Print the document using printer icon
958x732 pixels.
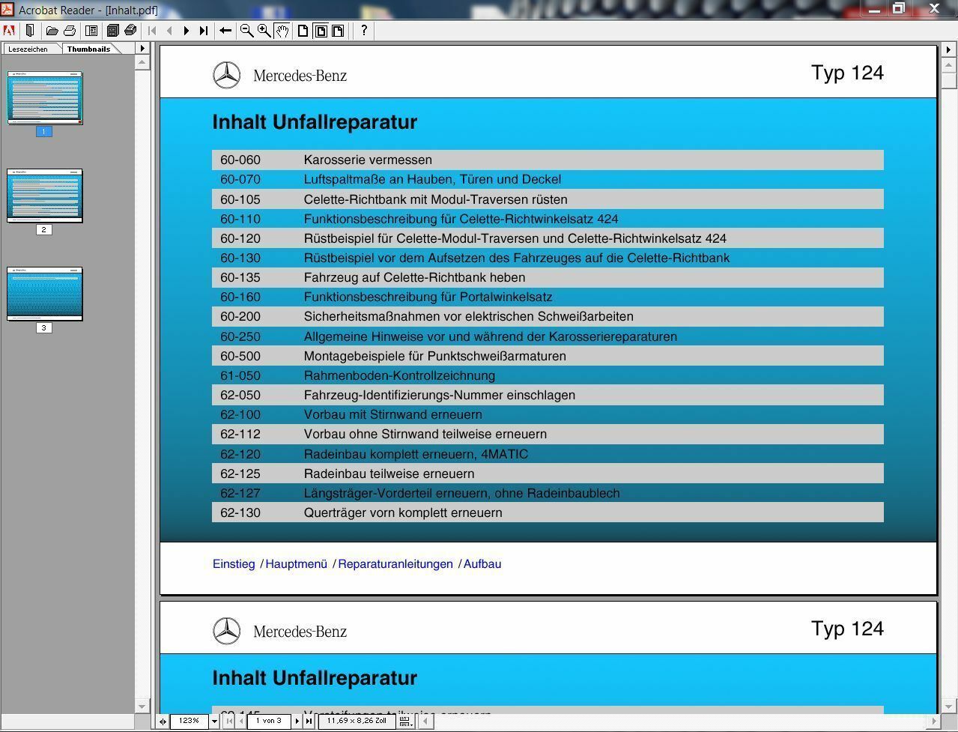tap(70, 31)
